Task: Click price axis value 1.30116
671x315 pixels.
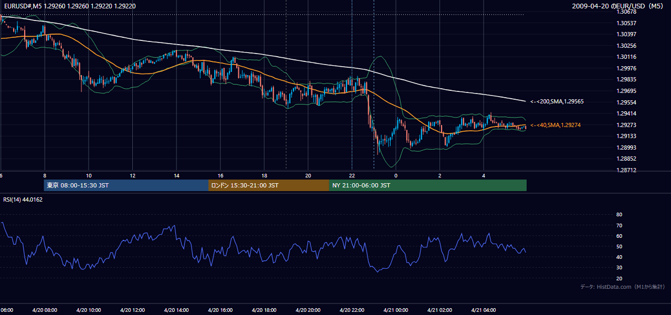Action: (x=626, y=57)
